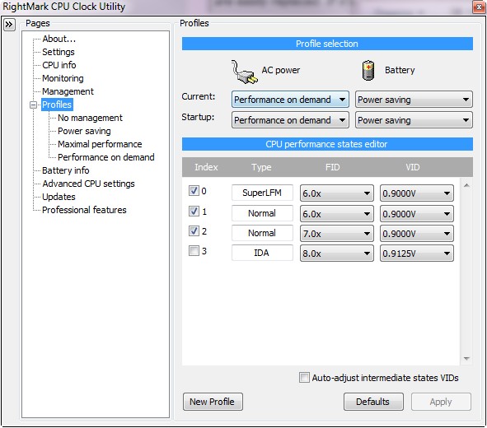
Task: Open the VID dropdown for index 1
Action: (416, 214)
